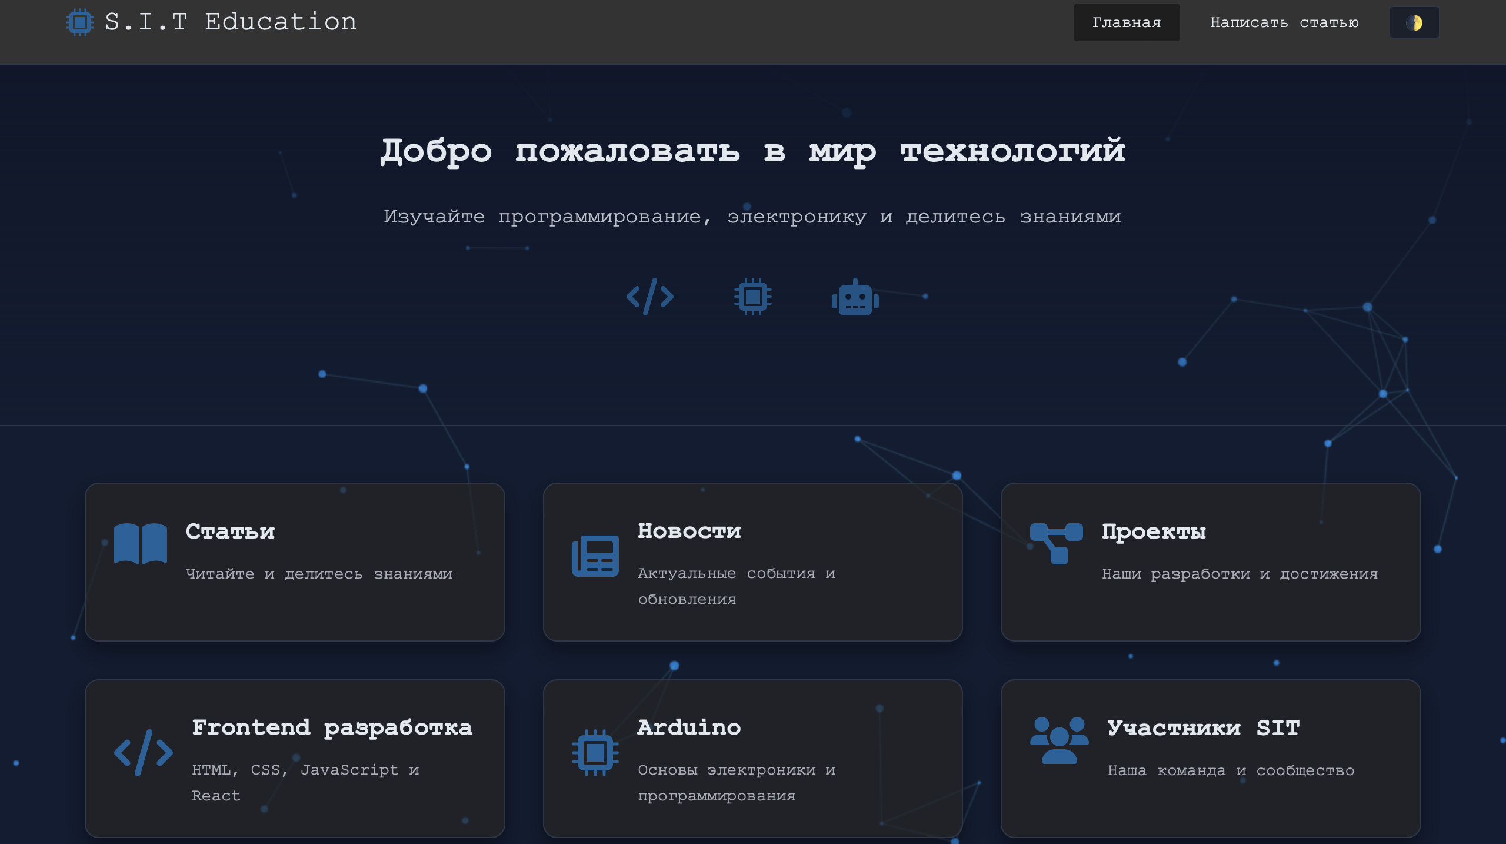Click the newspaper icon on Новости card
This screenshot has height=844, width=1506.
click(595, 556)
